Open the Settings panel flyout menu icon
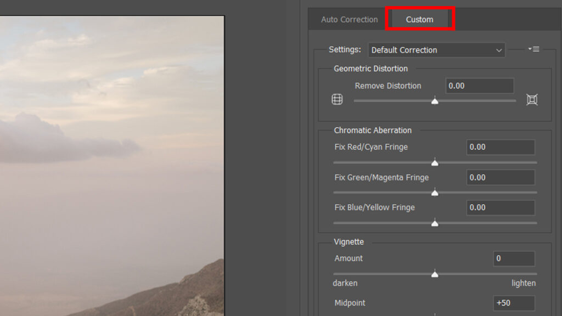The width and height of the screenshot is (562, 316). [x=533, y=49]
